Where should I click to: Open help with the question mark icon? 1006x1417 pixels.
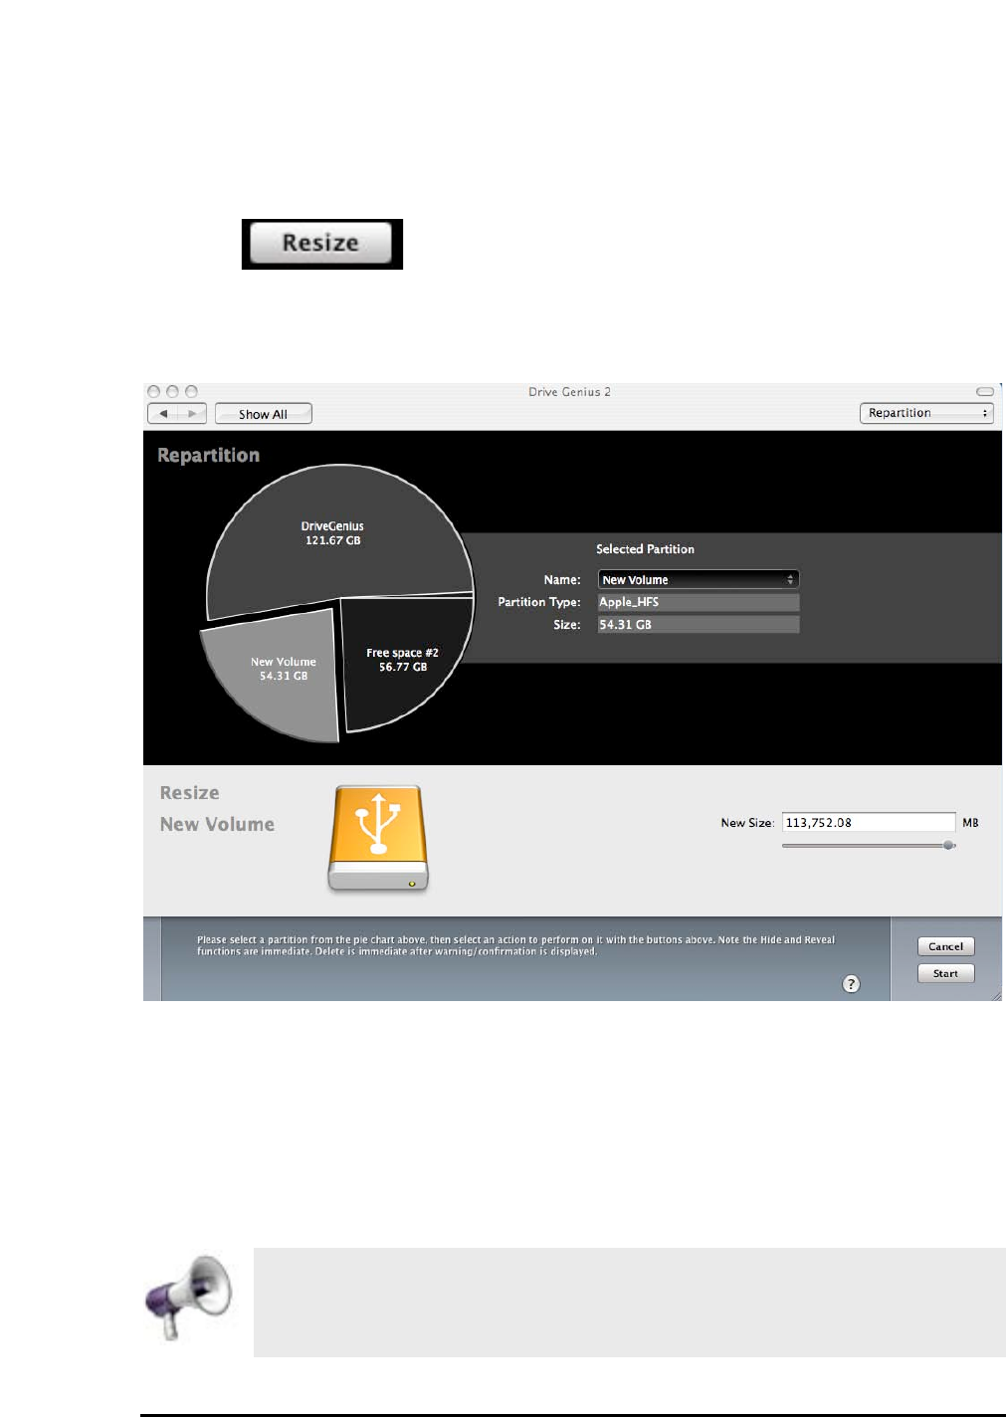(x=851, y=984)
